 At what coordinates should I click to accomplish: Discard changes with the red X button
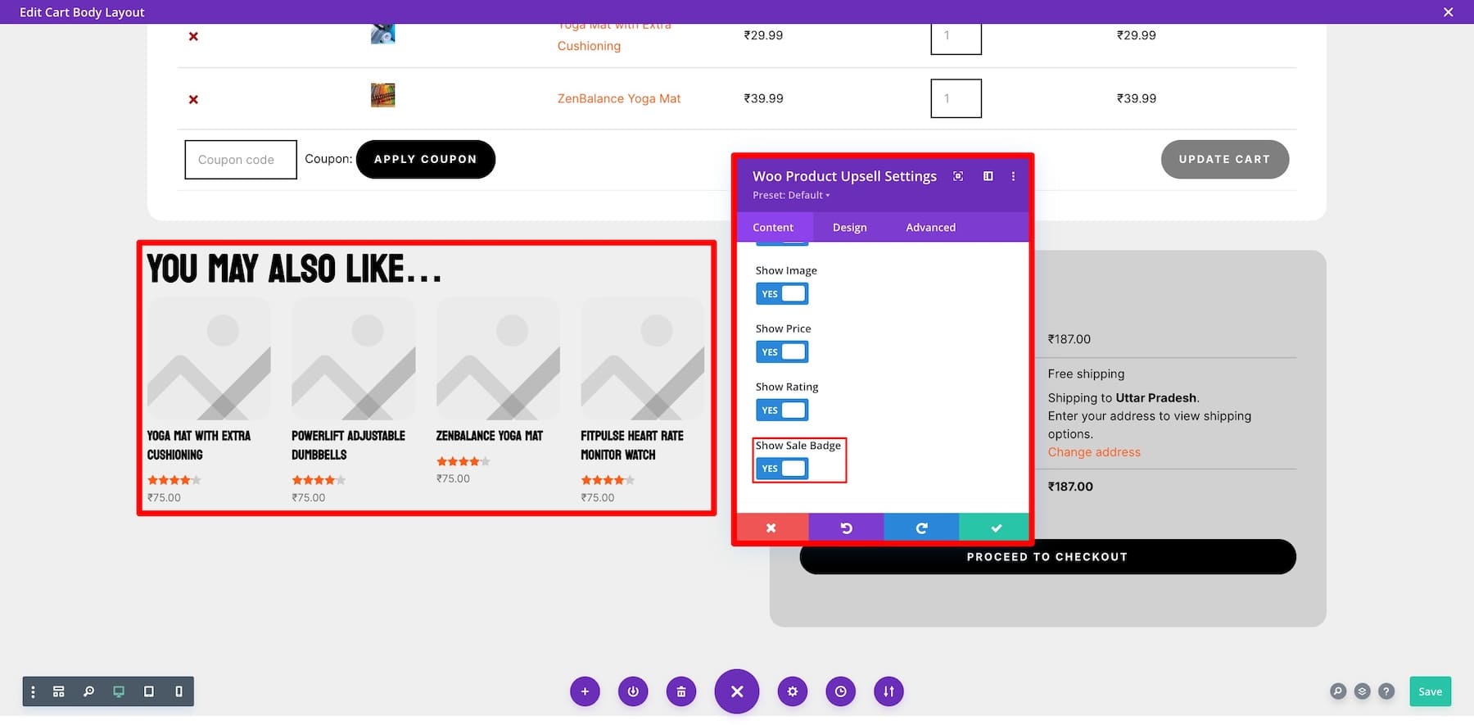(x=771, y=528)
